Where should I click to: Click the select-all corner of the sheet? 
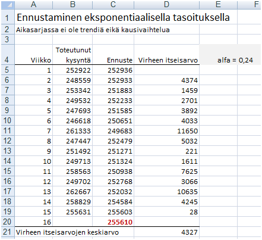(8, 5)
